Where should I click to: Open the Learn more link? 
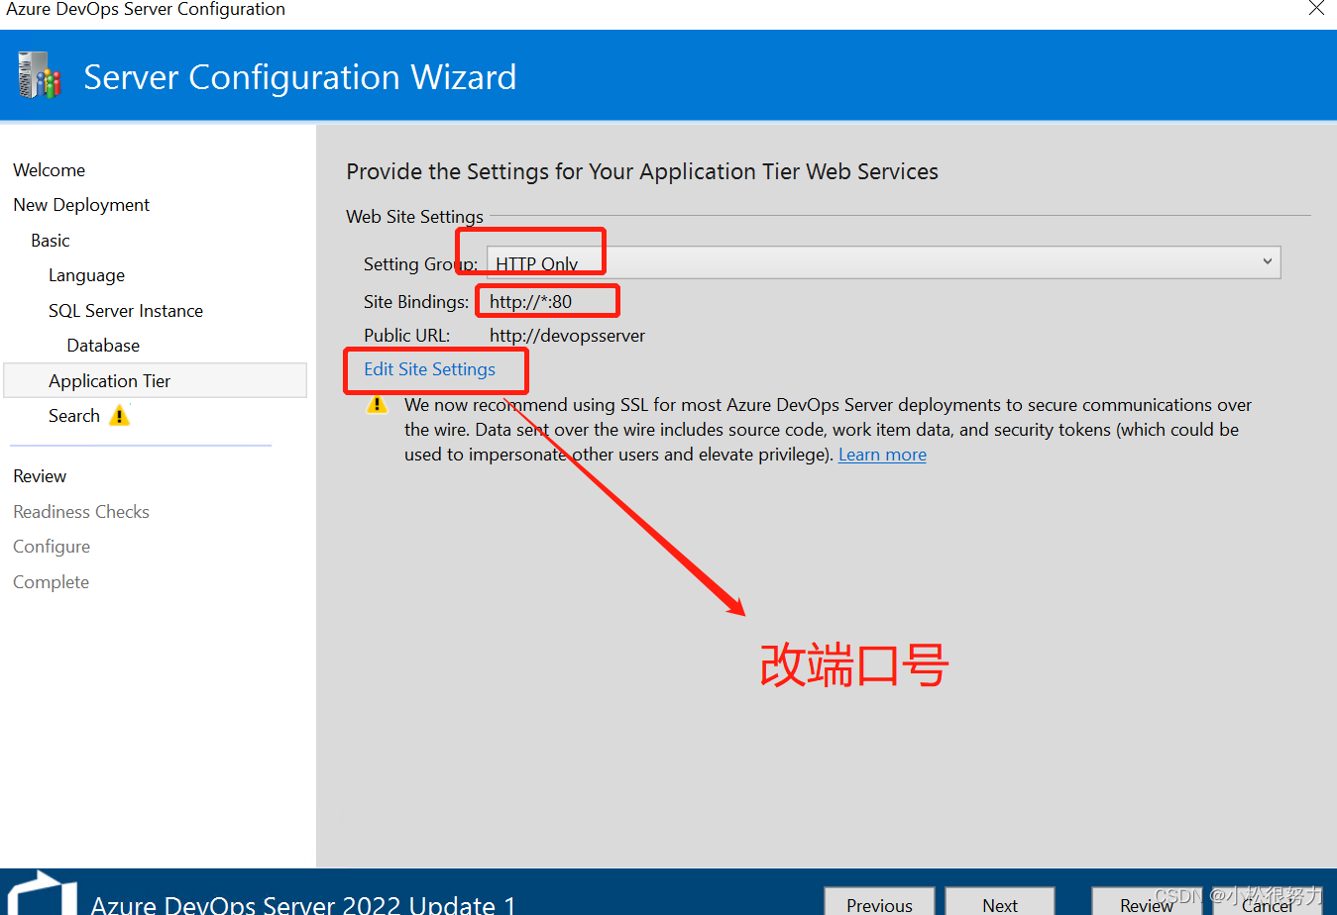tap(882, 455)
